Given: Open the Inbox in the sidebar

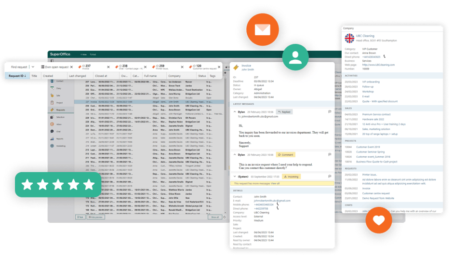Looking at the screenshot, I should click(x=56, y=124).
